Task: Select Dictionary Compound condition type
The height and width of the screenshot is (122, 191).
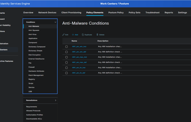Action: [37, 47]
